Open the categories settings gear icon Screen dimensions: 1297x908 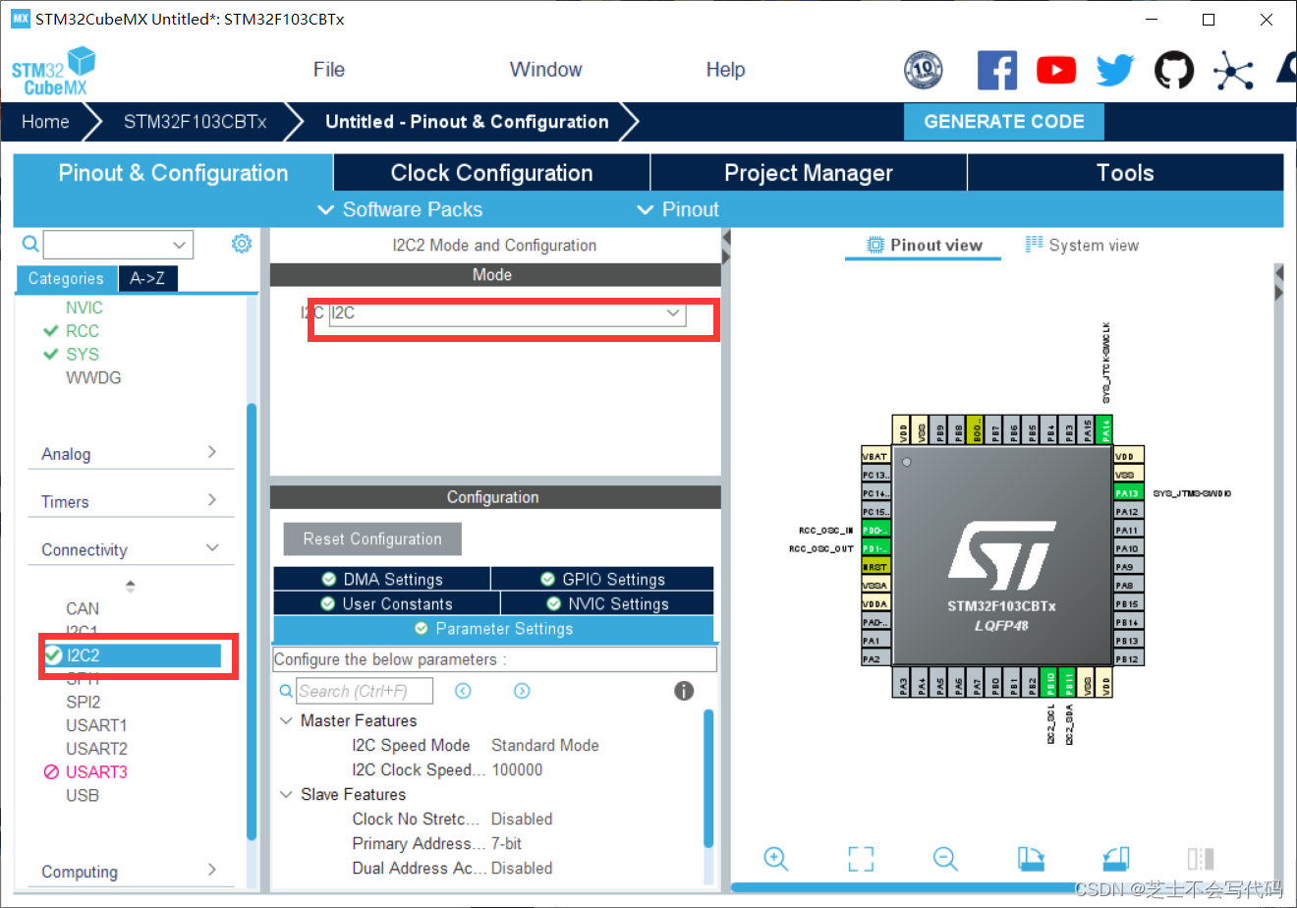pos(241,244)
